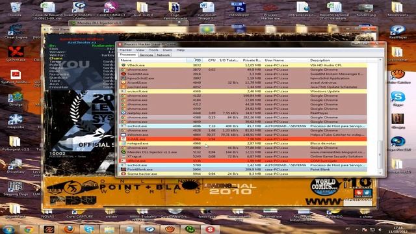Open the Corel CAPTURE desktop icon

point(79,214)
